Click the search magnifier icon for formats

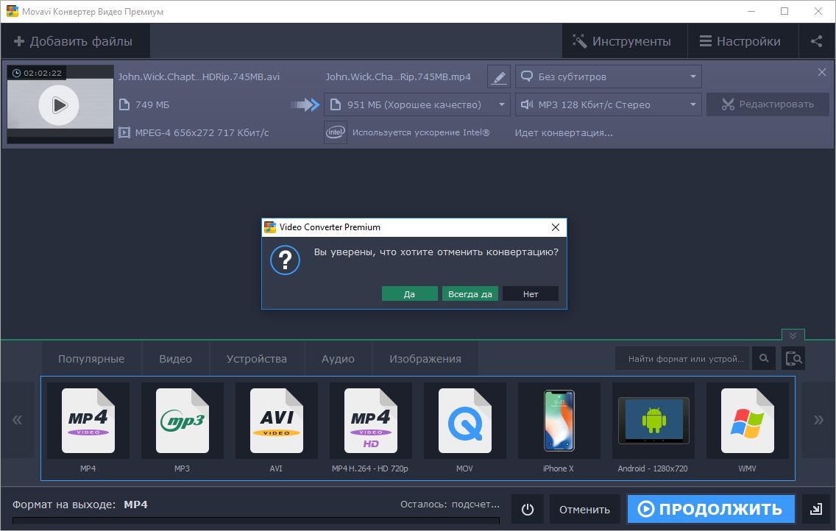(764, 358)
